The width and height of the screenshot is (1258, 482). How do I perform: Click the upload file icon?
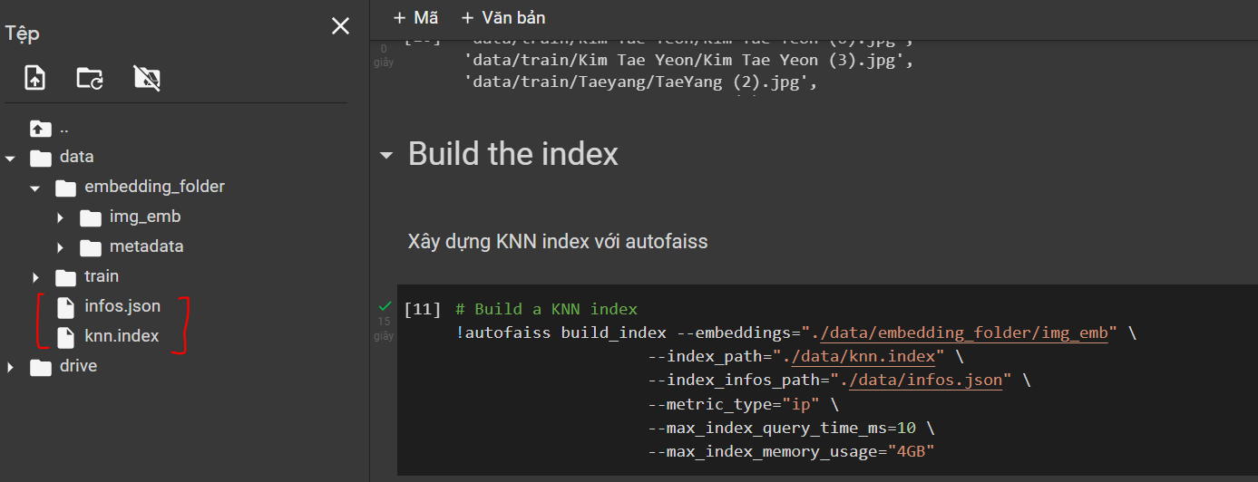(34, 78)
